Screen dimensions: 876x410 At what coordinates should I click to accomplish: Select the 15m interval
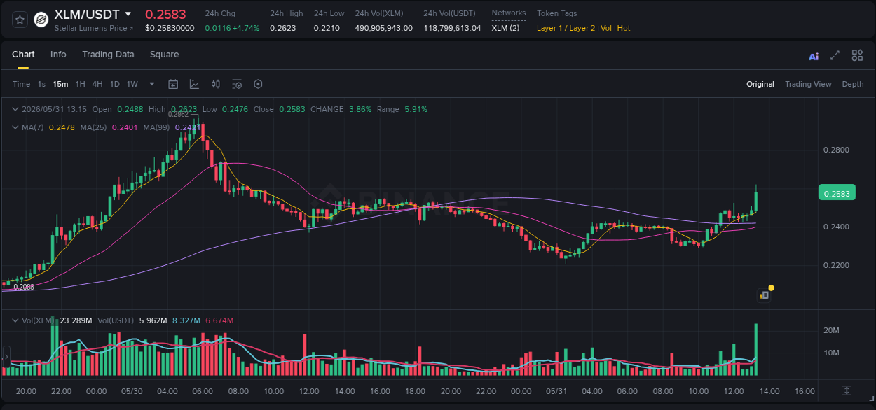point(60,84)
